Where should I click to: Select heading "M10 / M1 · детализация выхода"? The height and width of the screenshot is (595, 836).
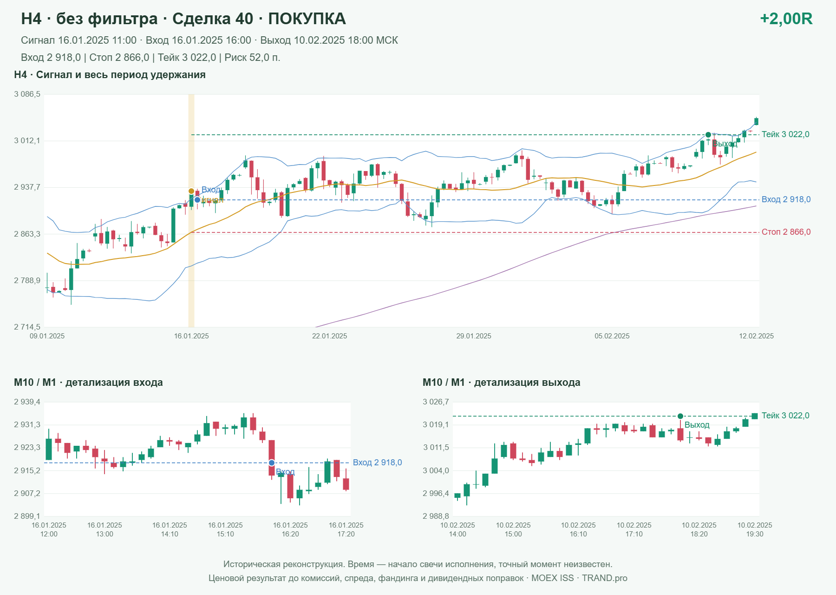coord(502,383)
